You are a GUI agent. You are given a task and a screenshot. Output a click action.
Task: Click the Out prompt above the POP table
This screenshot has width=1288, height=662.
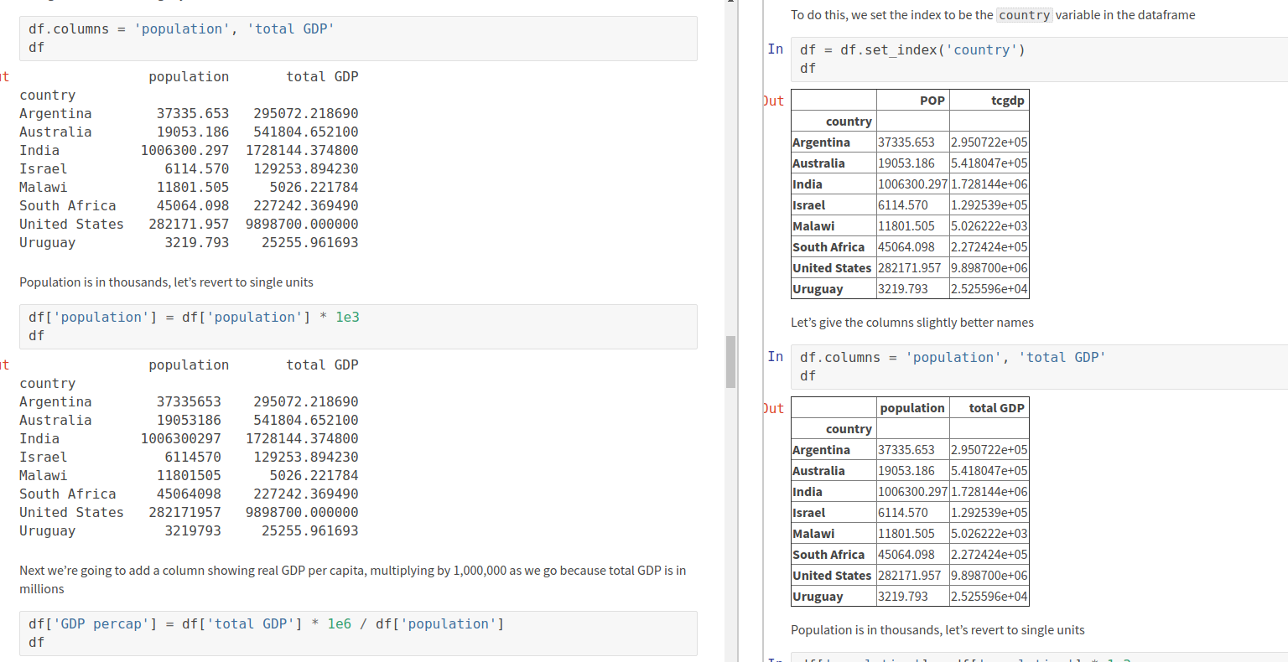point(771,101)
